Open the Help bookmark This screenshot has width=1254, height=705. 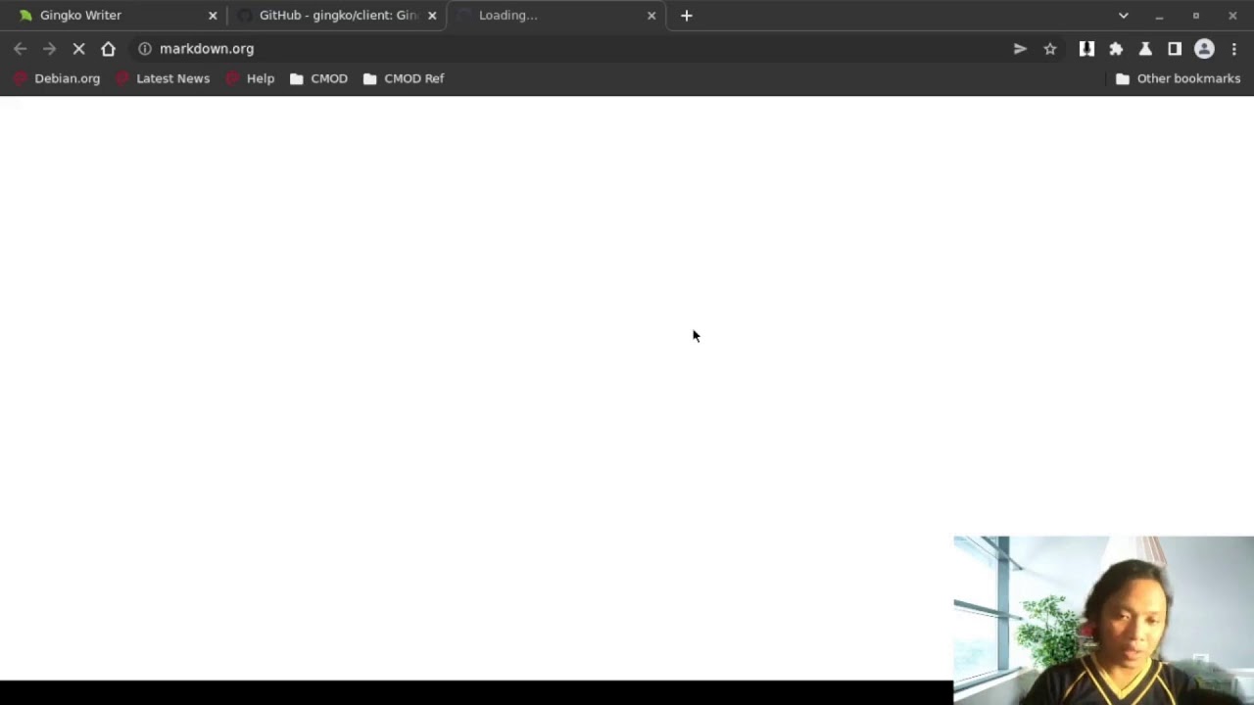click(x=250, y=79)
